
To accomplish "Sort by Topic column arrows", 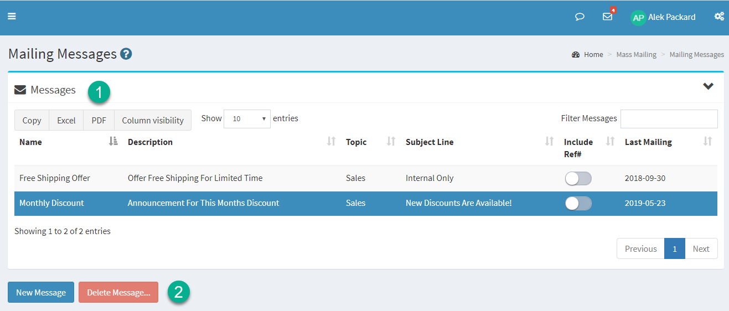I will coord(391,142).
